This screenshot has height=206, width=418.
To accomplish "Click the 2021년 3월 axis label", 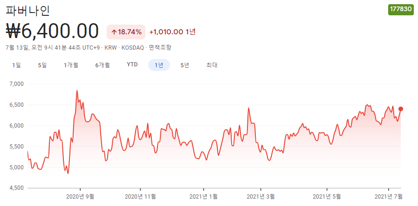I will 260,197.
